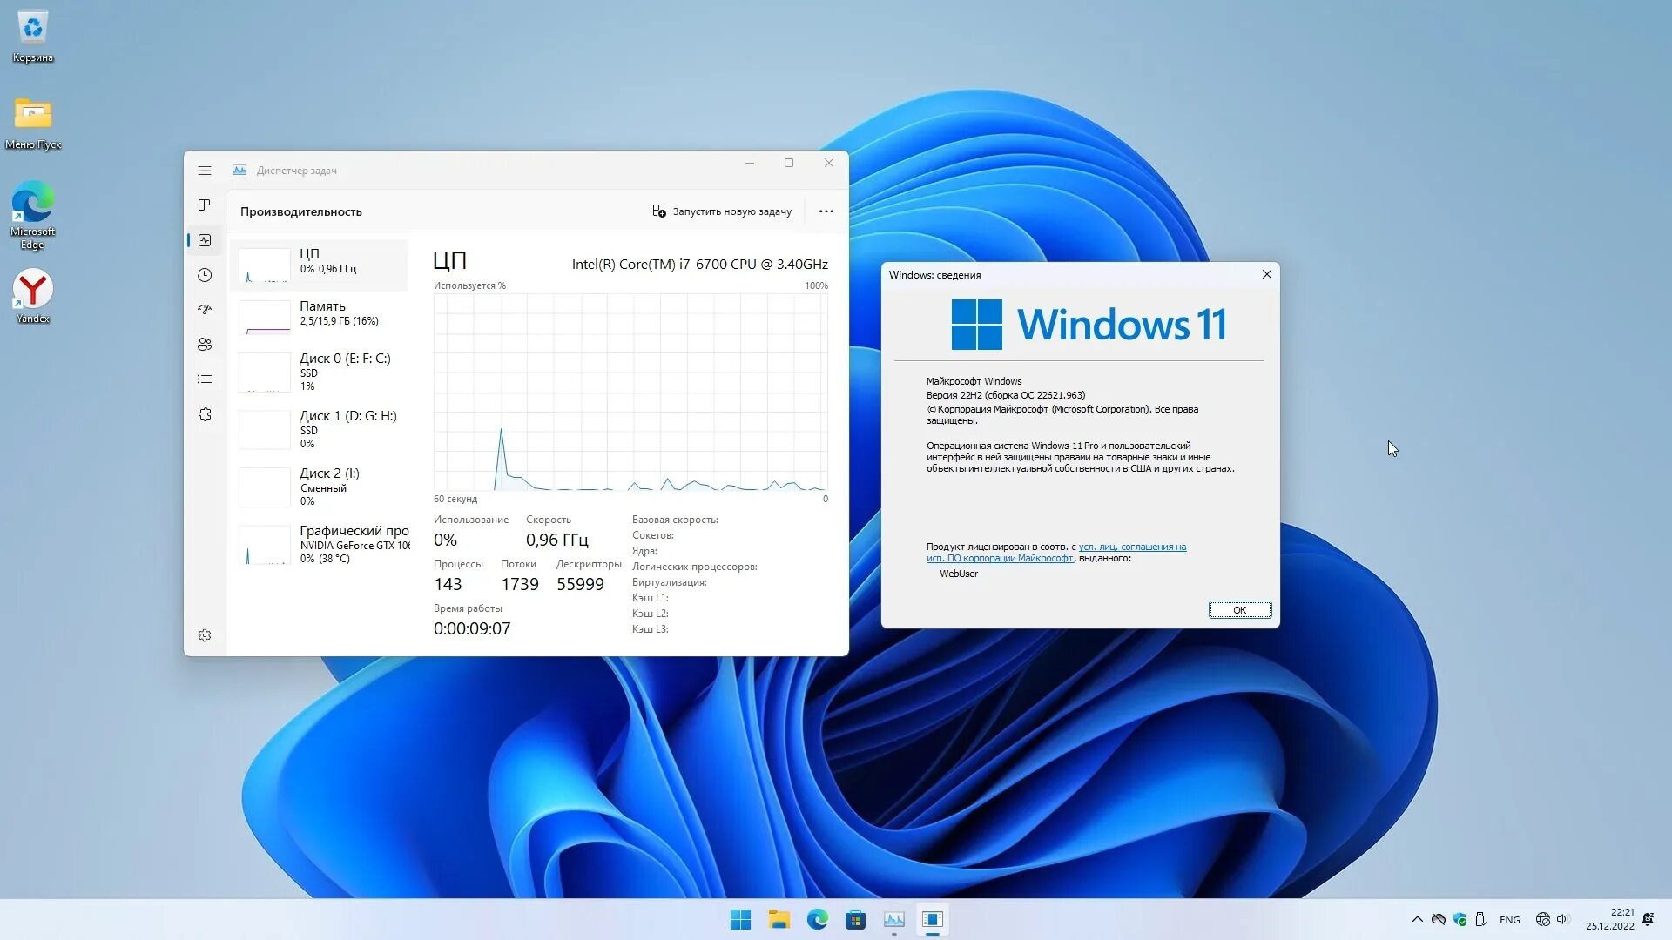
Task: Expand the hamburger navigation menu
Action: (x=205, y=171)
